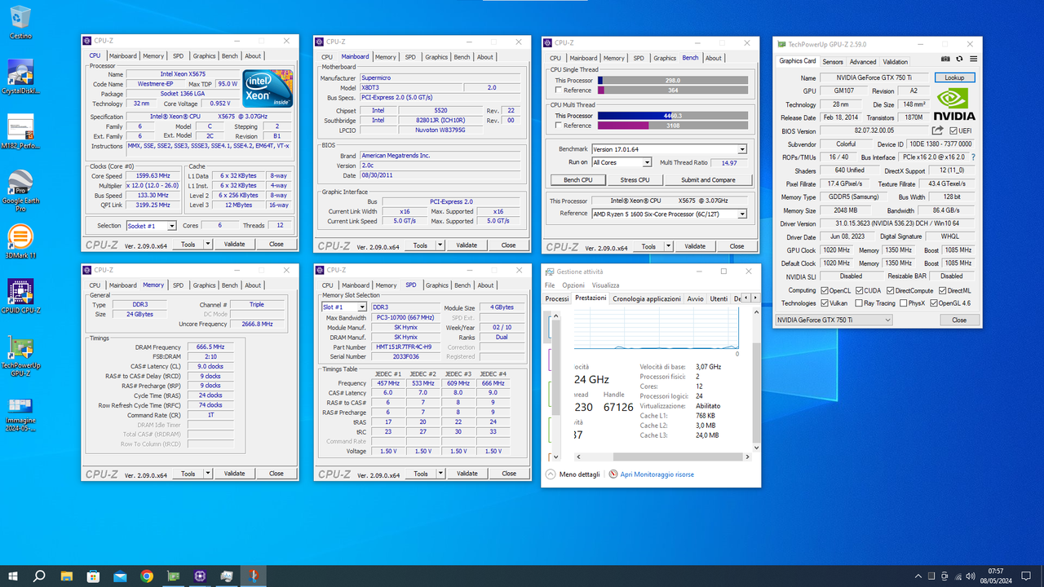This screenshot has height=587, width=1044.
Task: Launch 3DMark 11 from the desktop
Action: pyautogui.click(x=20, y=241)
